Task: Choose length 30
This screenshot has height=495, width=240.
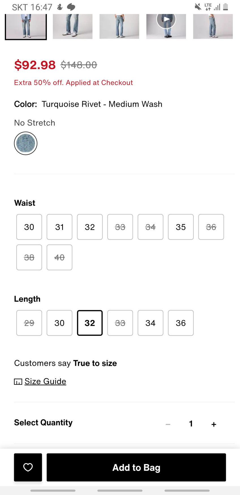Action: tap(59, 323)
